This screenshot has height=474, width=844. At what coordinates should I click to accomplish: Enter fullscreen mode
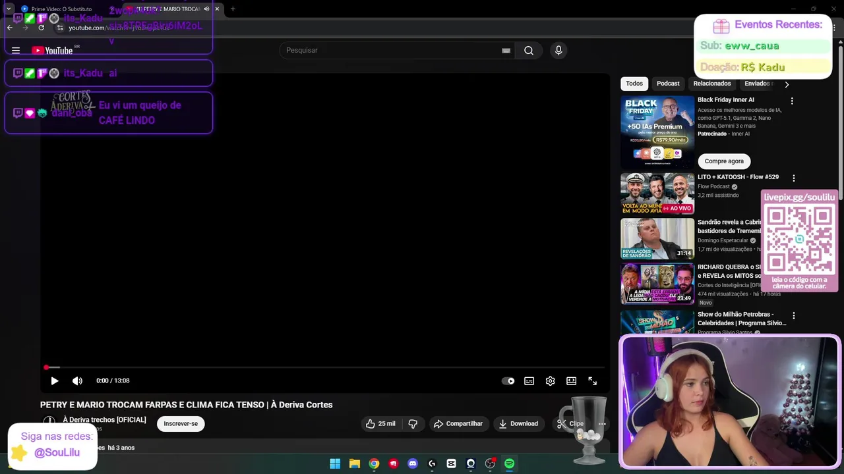tap(592, 381)
